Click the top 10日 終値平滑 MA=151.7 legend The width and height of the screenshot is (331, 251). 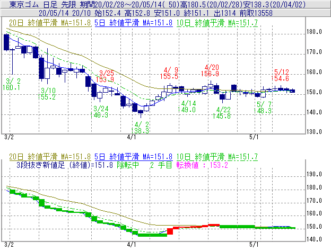point(217,23)
